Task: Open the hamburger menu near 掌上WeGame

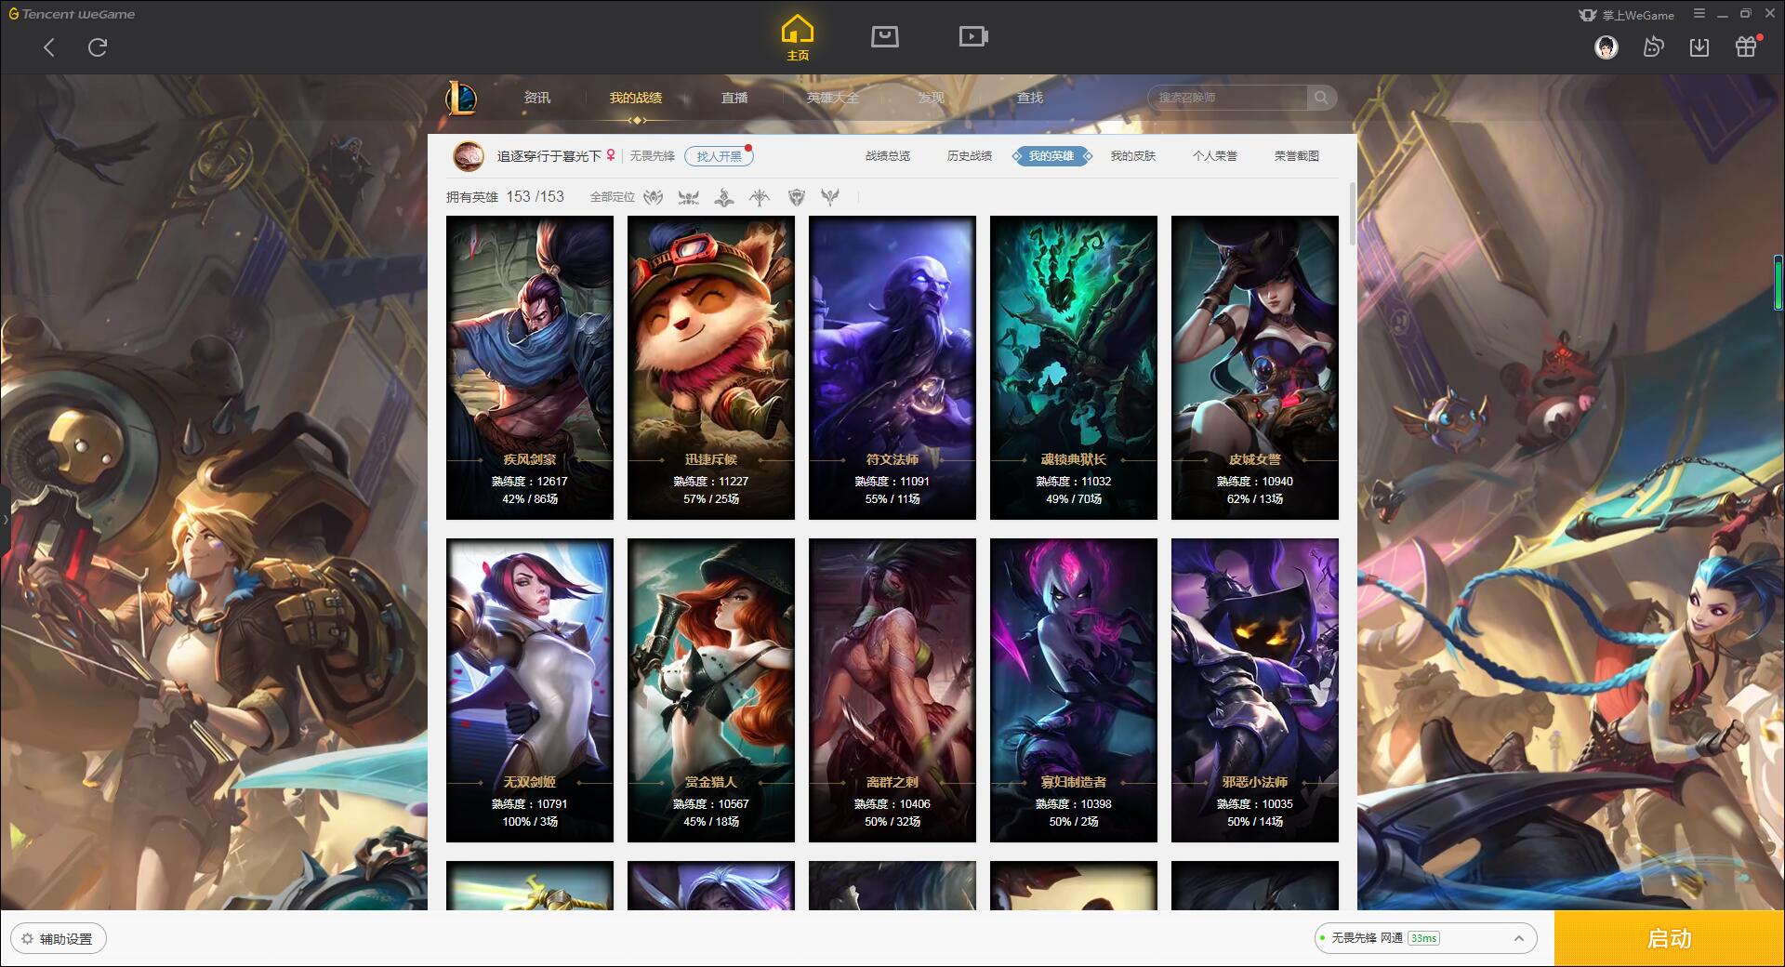Action: pos(1699,14)
